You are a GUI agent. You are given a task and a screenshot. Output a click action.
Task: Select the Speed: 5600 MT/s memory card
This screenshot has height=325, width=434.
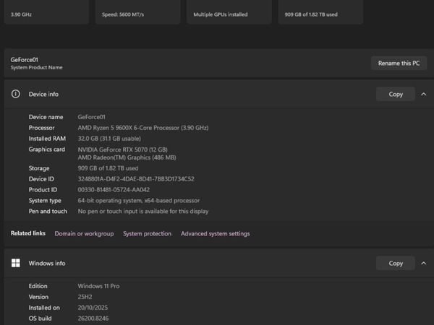tap(138, 12)
